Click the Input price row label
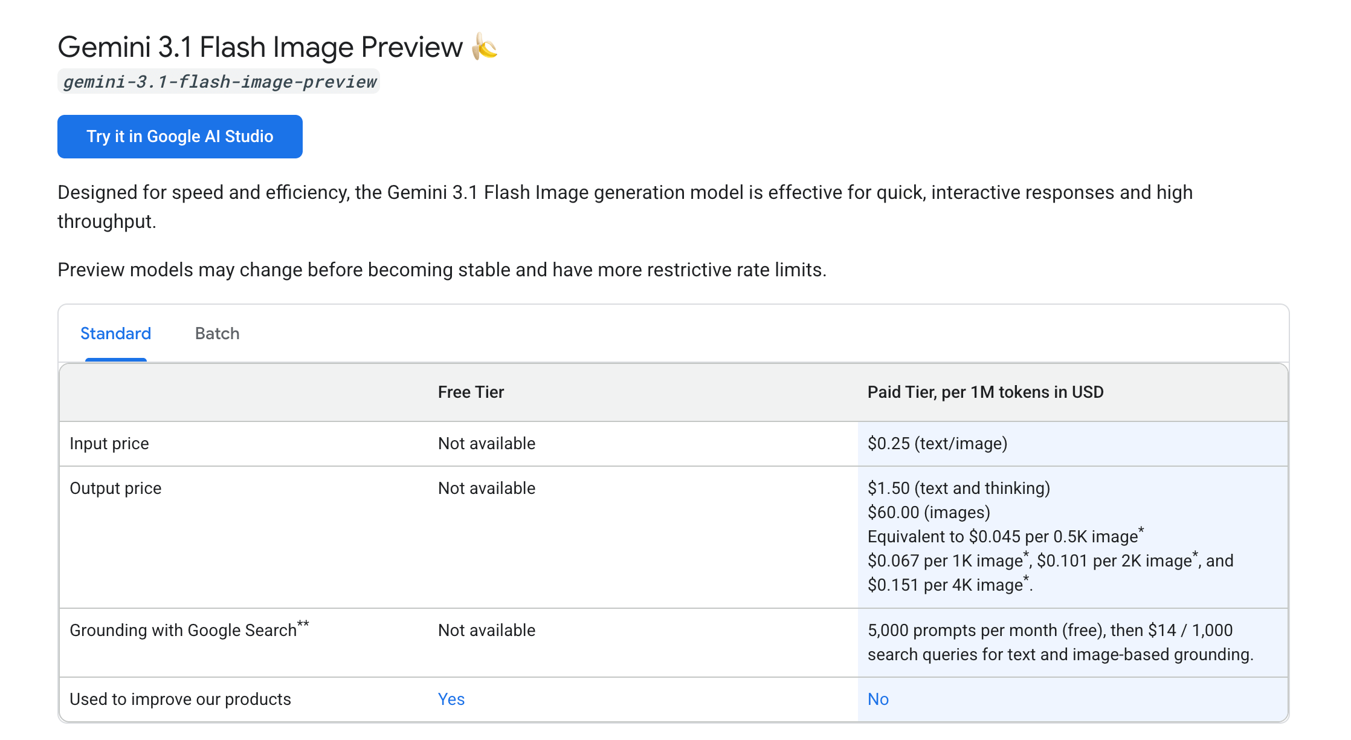This screenshot has width=1351, height=740. (109, 444)
